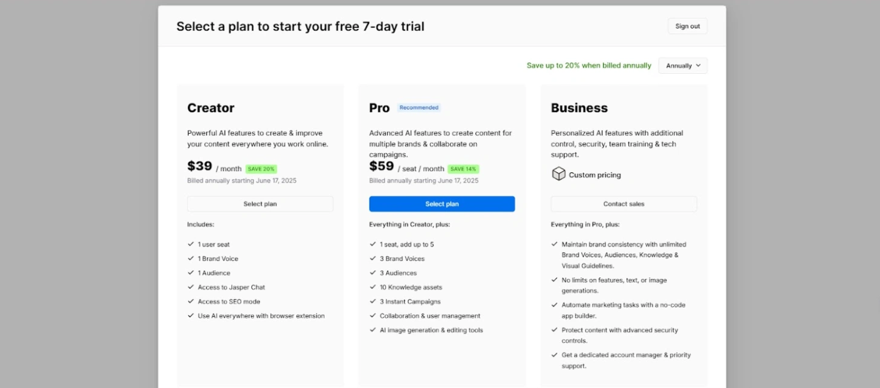This screenshot has height=388, width=880.
Task: Click the Business plan heading
Action: 579,108
